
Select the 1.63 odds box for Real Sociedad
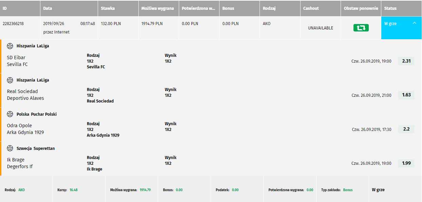[406, 95]
